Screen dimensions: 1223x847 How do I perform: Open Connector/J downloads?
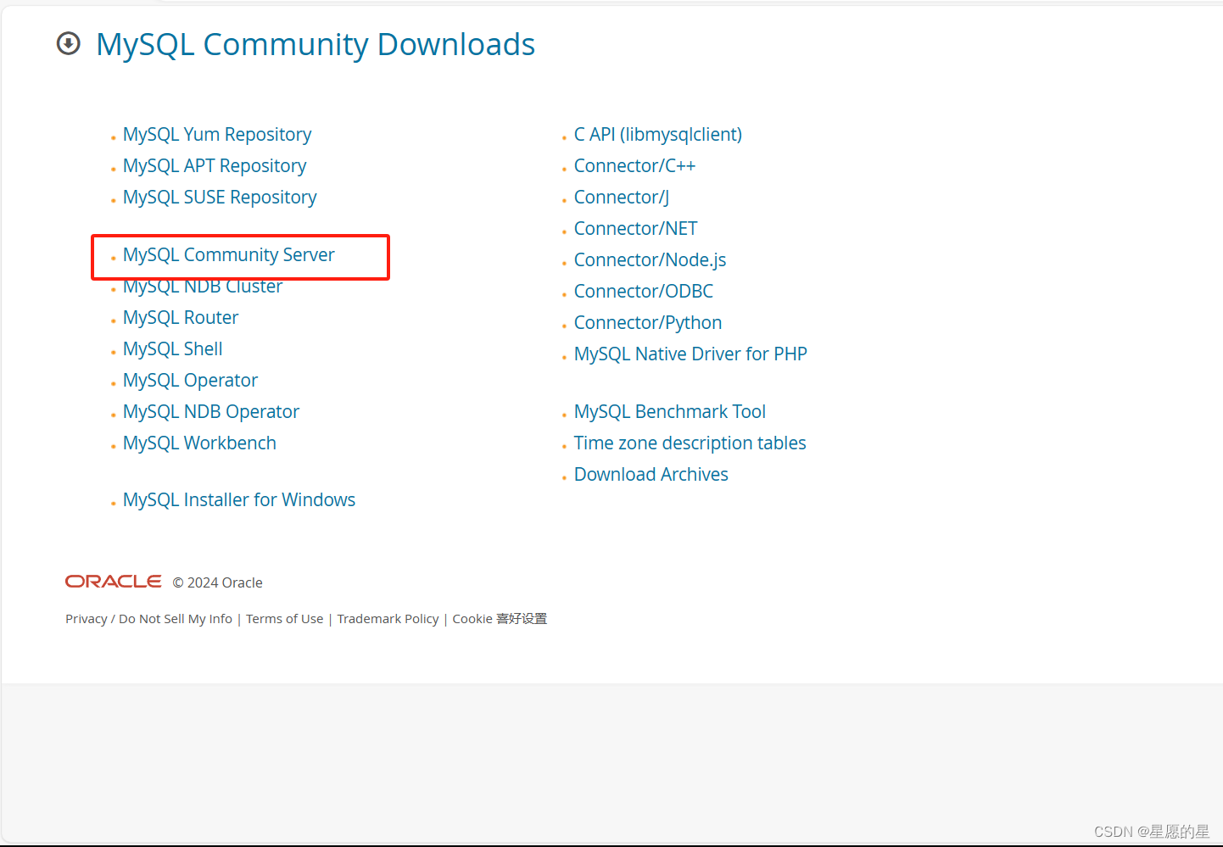point(622,197)
